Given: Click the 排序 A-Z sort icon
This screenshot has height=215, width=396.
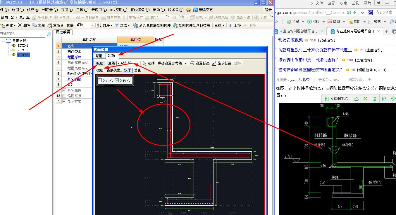Looking at the screenshot, I should [x=99, y=25].
